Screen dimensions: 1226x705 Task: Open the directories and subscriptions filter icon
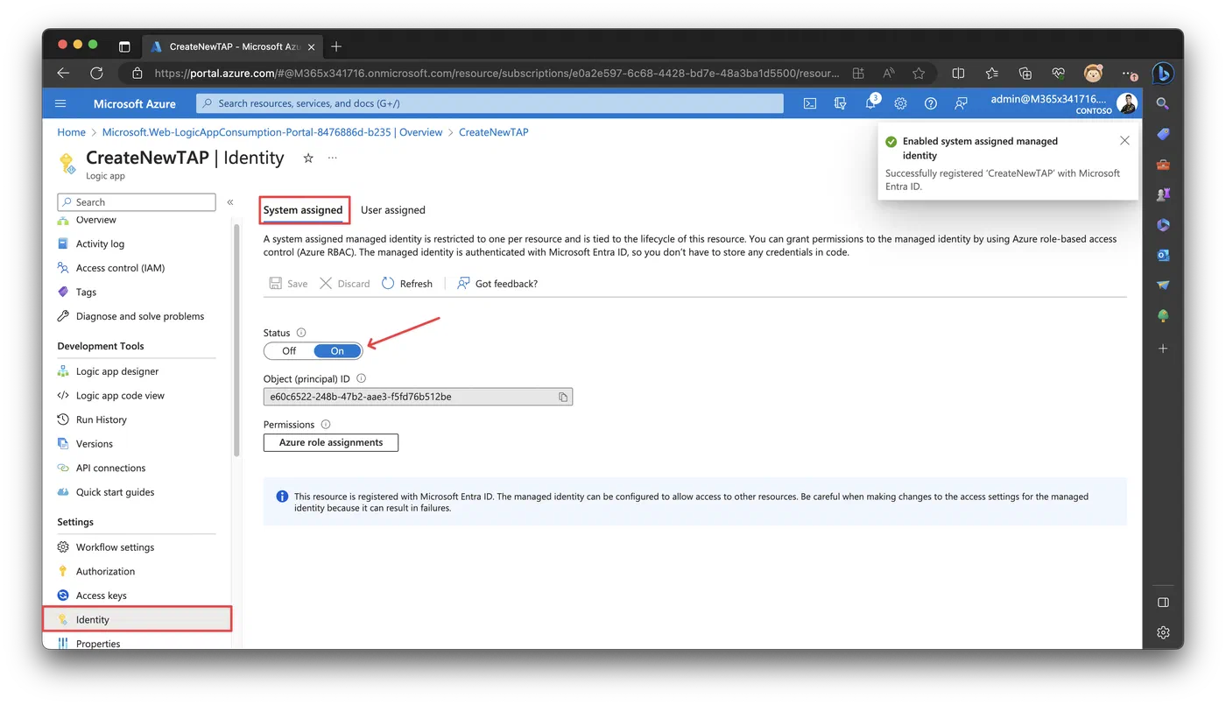[x=841, y=103]
